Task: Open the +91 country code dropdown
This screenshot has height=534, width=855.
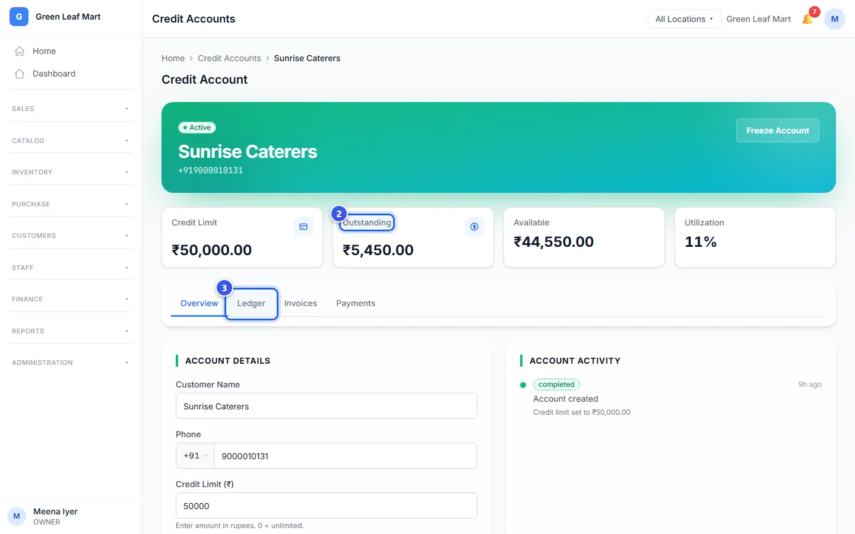Action: [195, 456]
